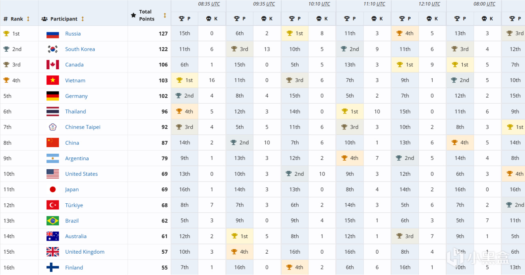Click Thailand's total points value 96
Image resolution: width=525 pixels, height=275 pixels.
(x=164, y=112)
